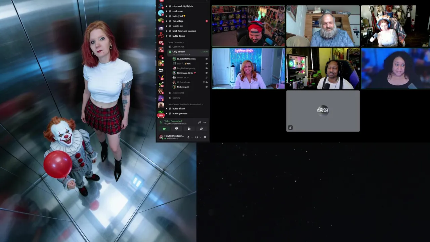Turn off camera in Discord voice panel
Viewport: 430px width, 242px height.
coord(164,129)
